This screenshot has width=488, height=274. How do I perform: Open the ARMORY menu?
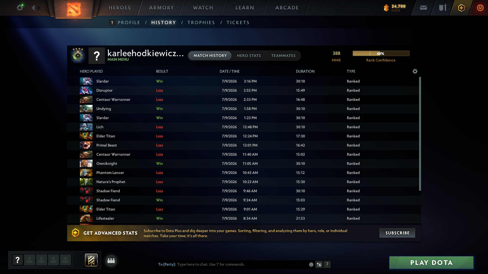tap(161, 8)
